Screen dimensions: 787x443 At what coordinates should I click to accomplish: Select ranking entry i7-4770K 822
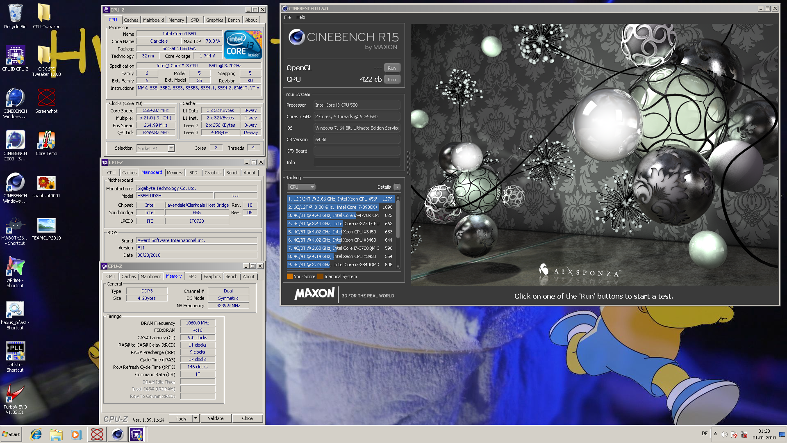341,215
